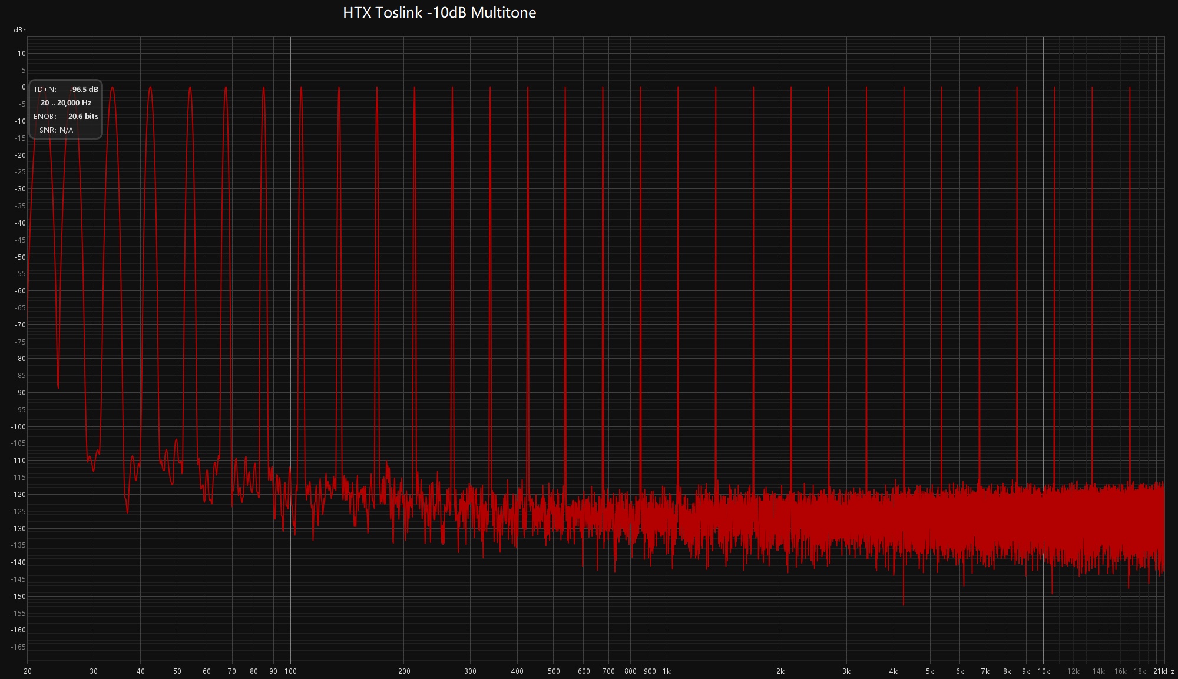Viewport: 1178px width, 679px height.
Task: Click the 300 frequency axis label
Action: (470, 671)
